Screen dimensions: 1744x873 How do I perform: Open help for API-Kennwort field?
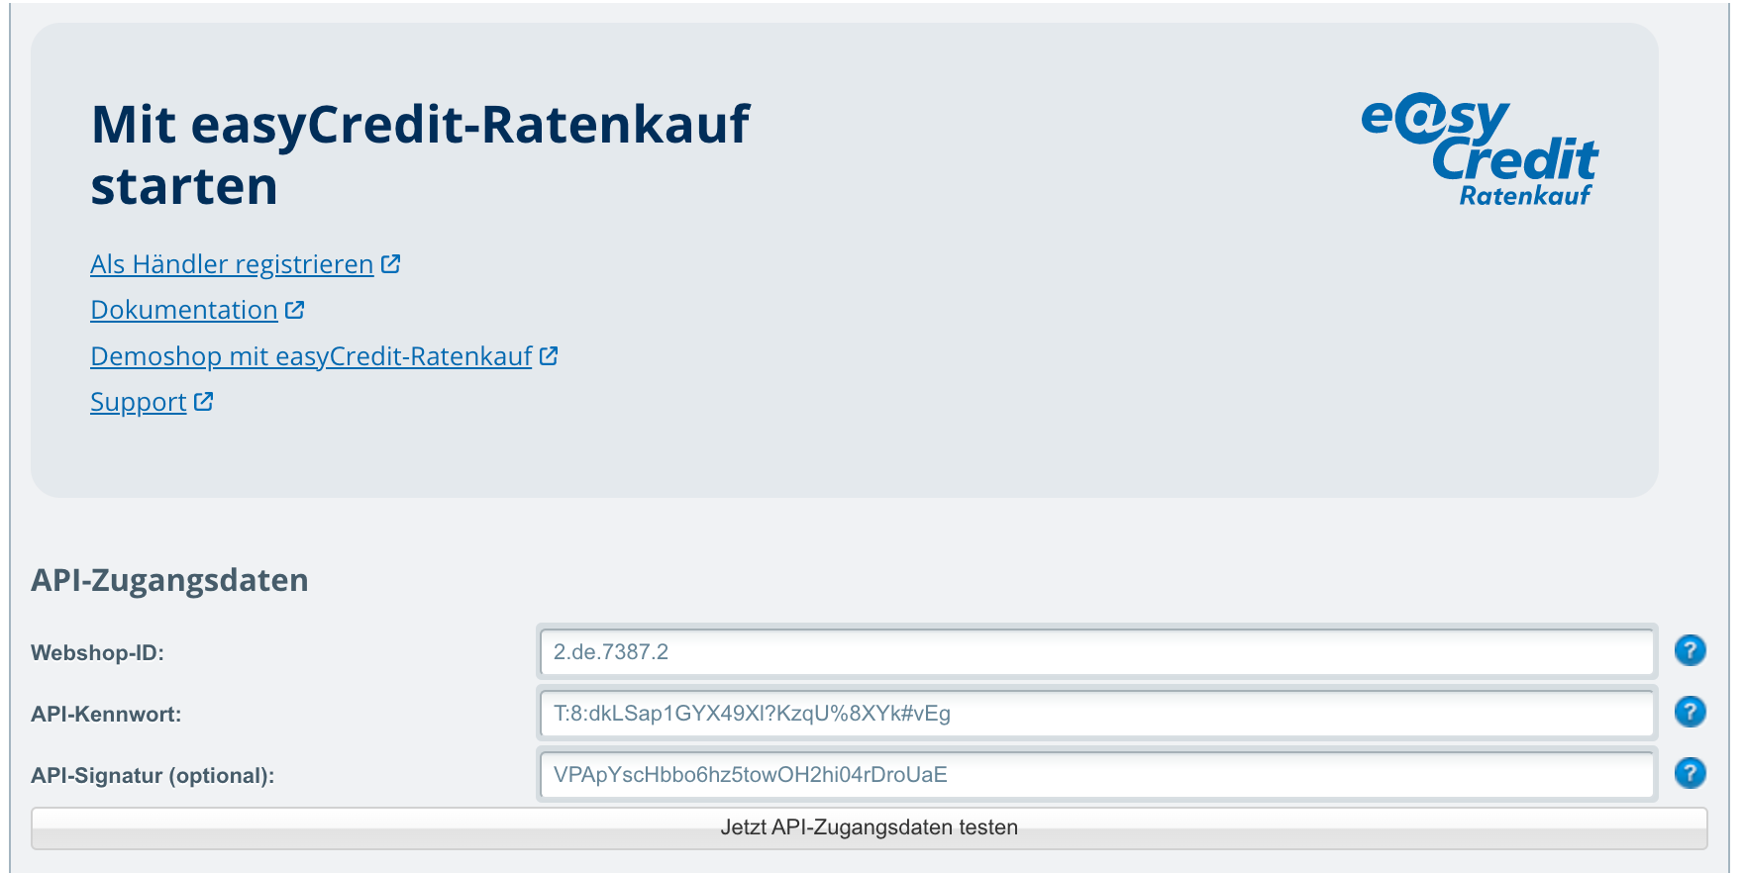pos(1690,713)
